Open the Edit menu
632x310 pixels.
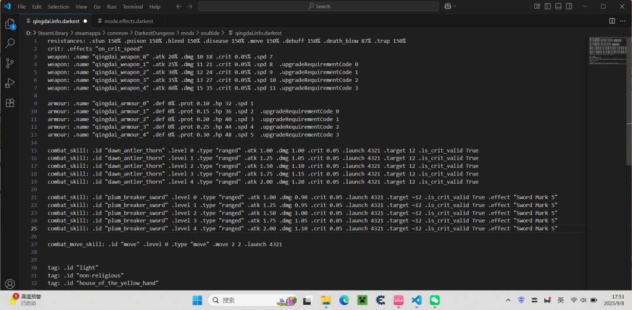tap(37, 7)
